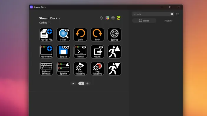The image size is (207, 116).
Task: Select the Start Debugging key
Action: (x=80, y=69)
